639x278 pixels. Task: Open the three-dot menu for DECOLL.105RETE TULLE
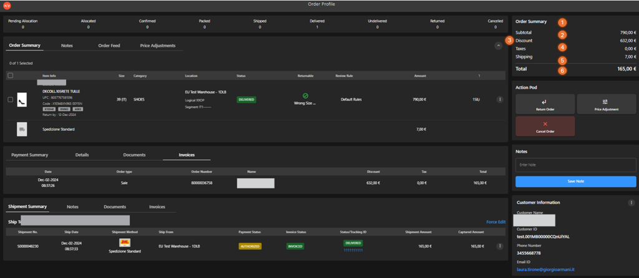[500, 99]
